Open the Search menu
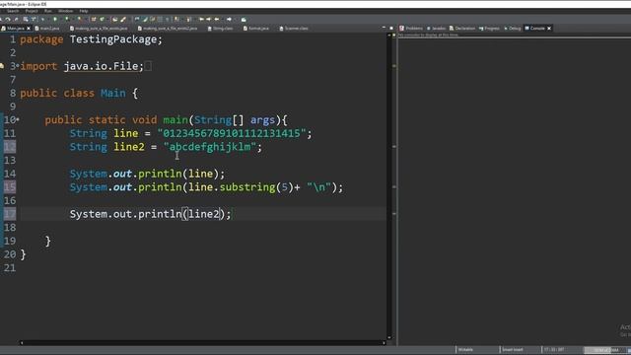This screenshot has width=631, height=355. (13, 11)
